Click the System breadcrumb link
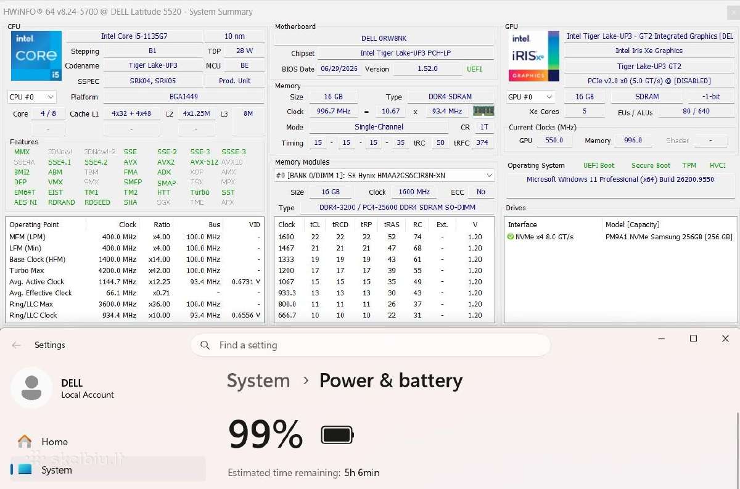 click(x=258, y=381)
